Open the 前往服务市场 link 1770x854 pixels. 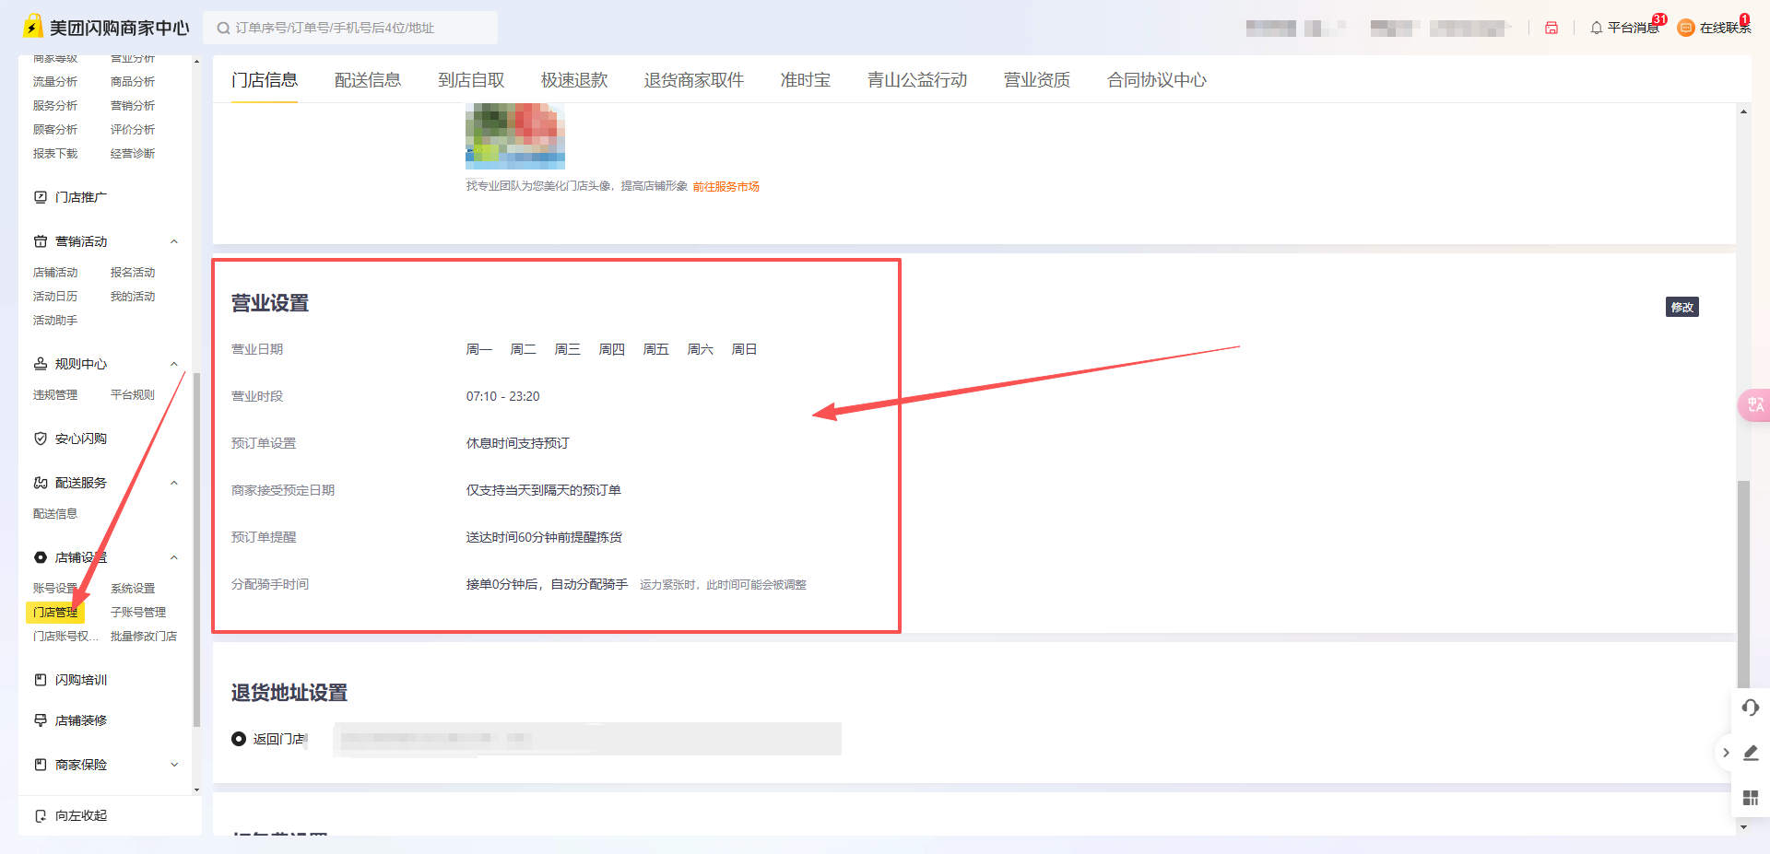pyautogui.click(x=726, y=186)
